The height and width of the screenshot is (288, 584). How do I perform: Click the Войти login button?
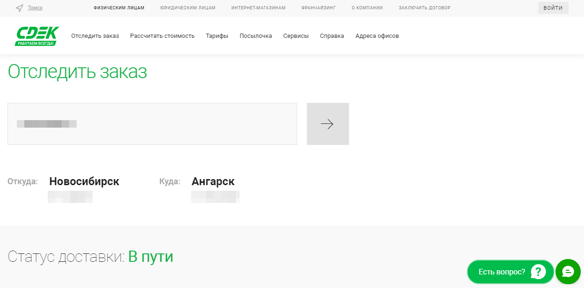tap(553, 8)
